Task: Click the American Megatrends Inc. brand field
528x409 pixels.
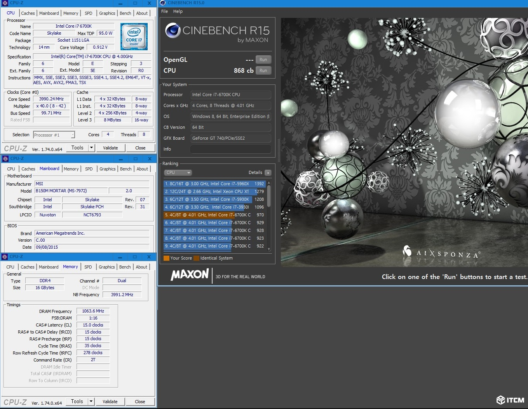Action: tap(92, 233)
